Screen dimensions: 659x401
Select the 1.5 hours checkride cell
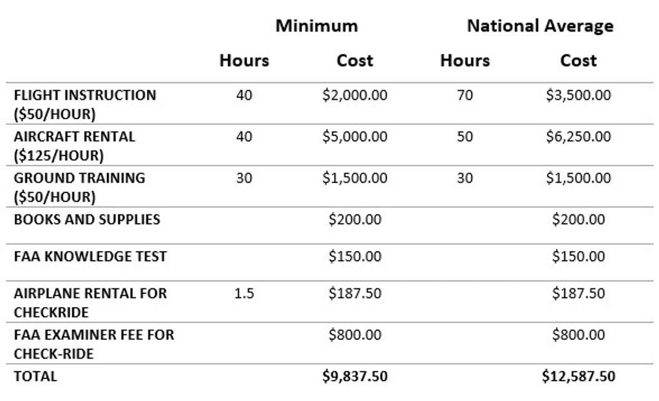(x=244, y=294)
